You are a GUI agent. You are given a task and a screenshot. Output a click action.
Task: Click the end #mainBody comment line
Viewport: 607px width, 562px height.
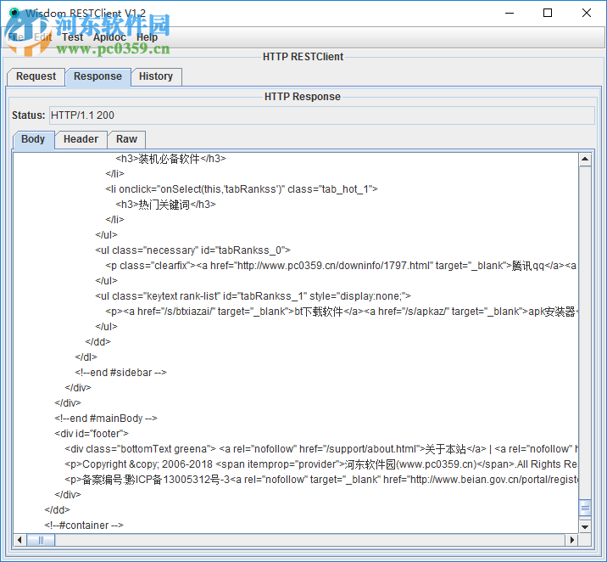pos(106,419)
